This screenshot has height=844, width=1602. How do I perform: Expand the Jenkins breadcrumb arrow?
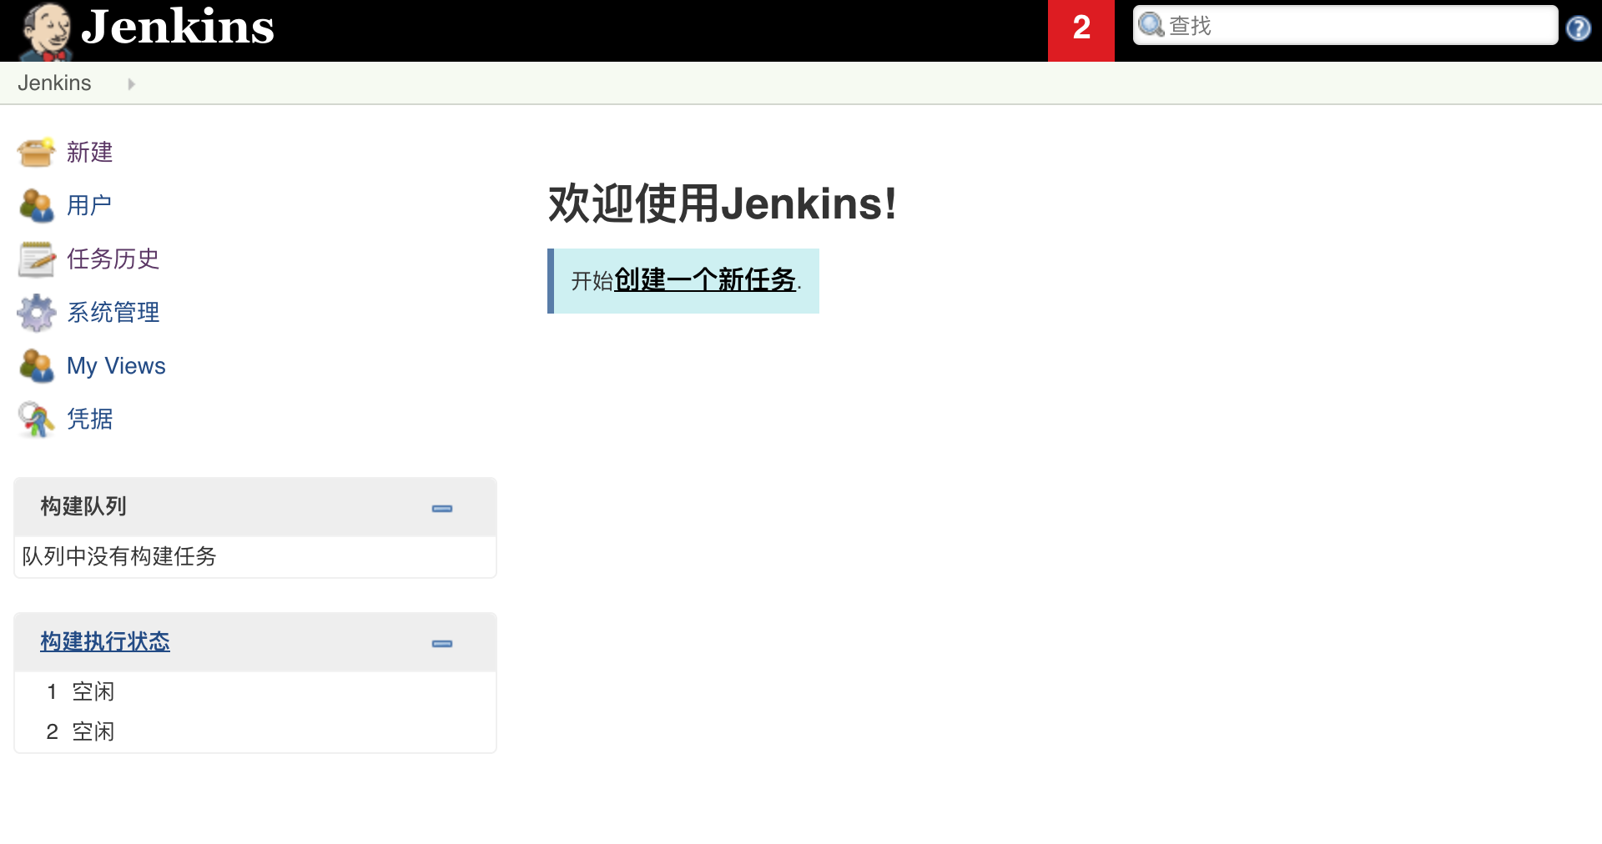(x=131, y=84)
